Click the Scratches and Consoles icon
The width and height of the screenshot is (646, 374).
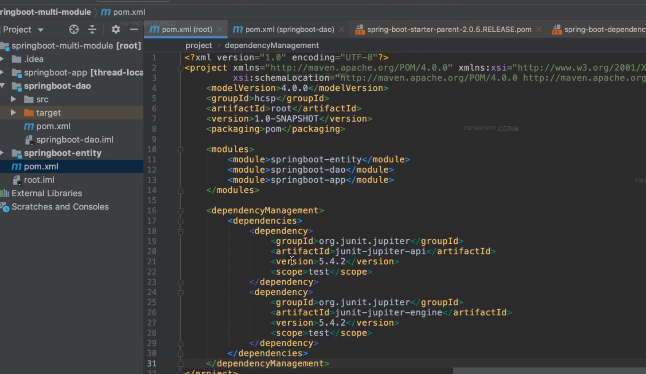coord(4,207)
